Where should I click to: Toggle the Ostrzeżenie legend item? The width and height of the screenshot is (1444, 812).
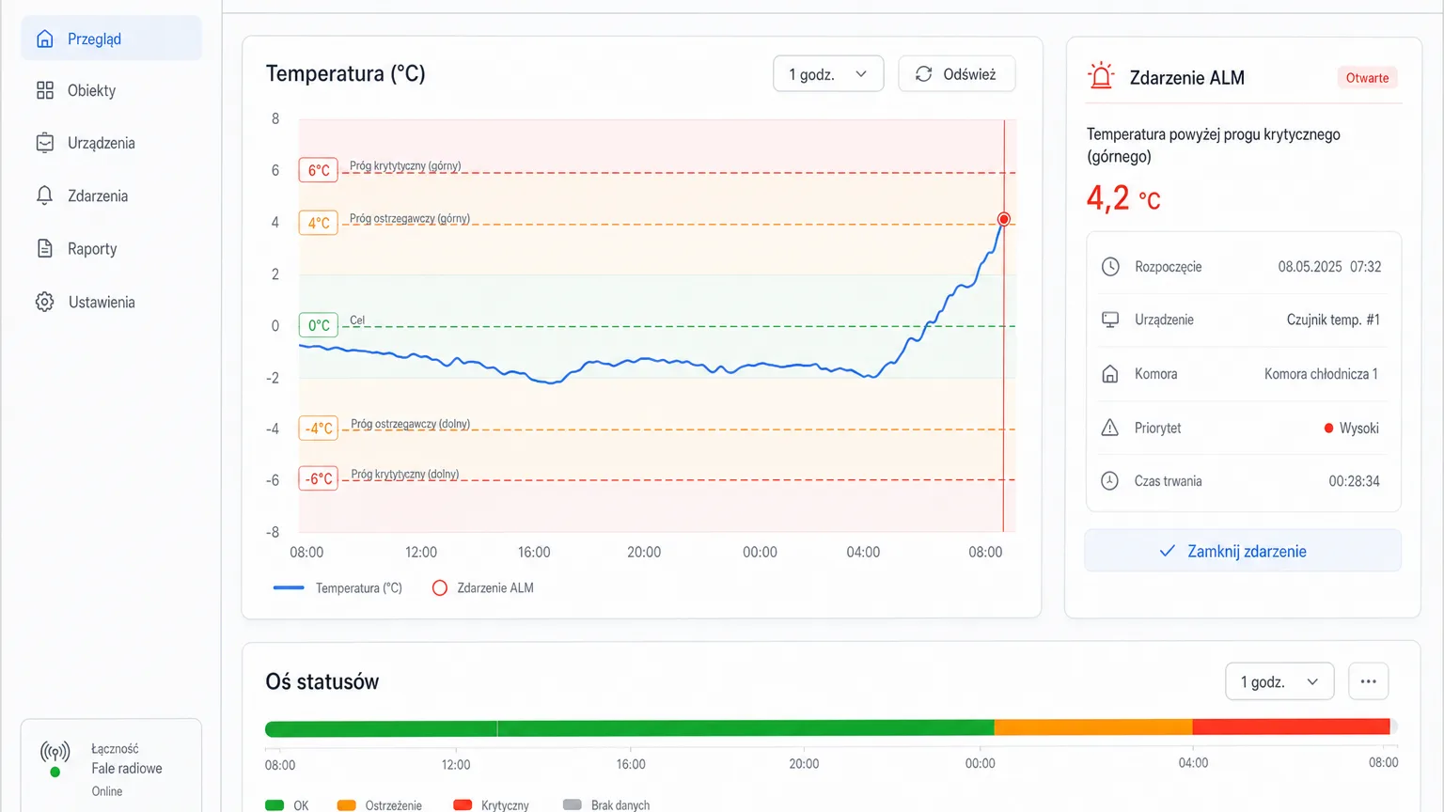click(x=379, y=805)
